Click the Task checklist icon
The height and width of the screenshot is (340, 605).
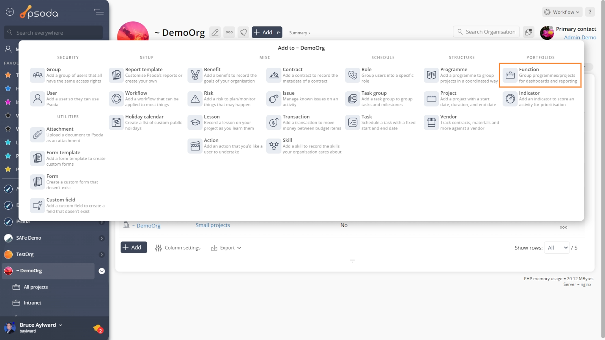click(353, 122)
